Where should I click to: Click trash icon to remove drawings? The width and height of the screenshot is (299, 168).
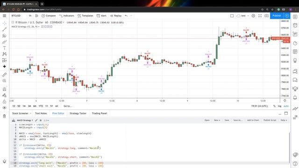[x=4, y=116]
